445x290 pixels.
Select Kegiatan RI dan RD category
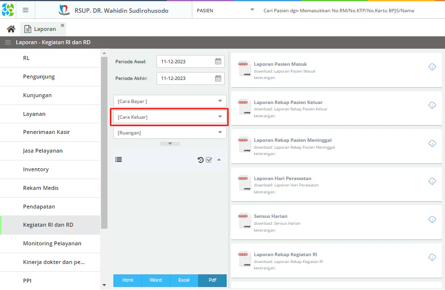pyautogui.click(x=50, y=225)
